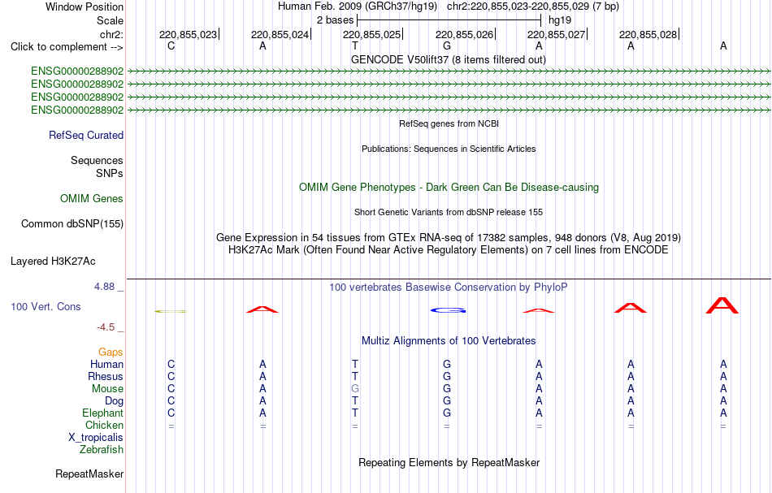Click base T in the complement row
This screenshot has height=493, width=772.
click(354, 45)
